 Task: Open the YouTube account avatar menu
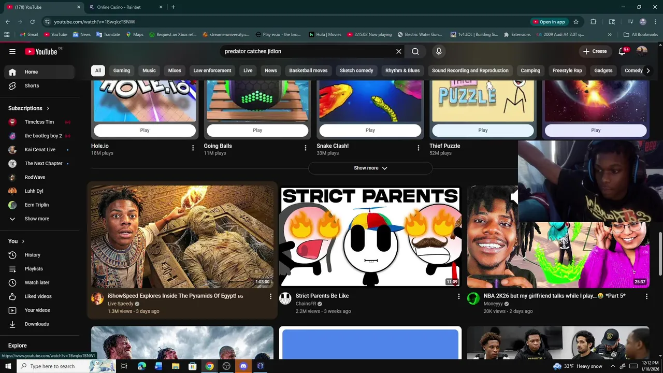(x=642, y=51)
